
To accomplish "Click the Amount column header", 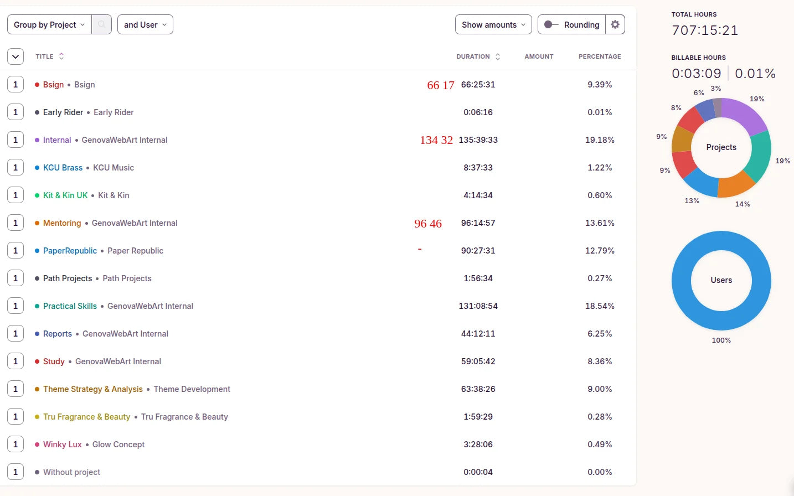I will pyautogui.click(x=538, y=56).
